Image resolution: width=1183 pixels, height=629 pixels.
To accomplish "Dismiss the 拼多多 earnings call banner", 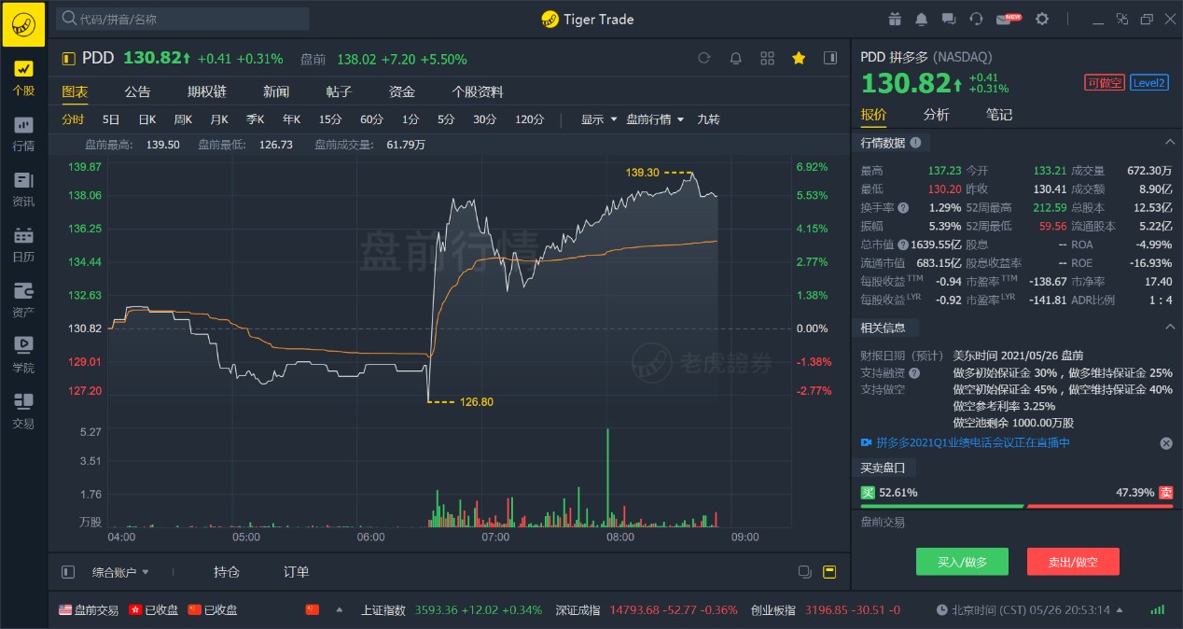I will [1166, 443].
